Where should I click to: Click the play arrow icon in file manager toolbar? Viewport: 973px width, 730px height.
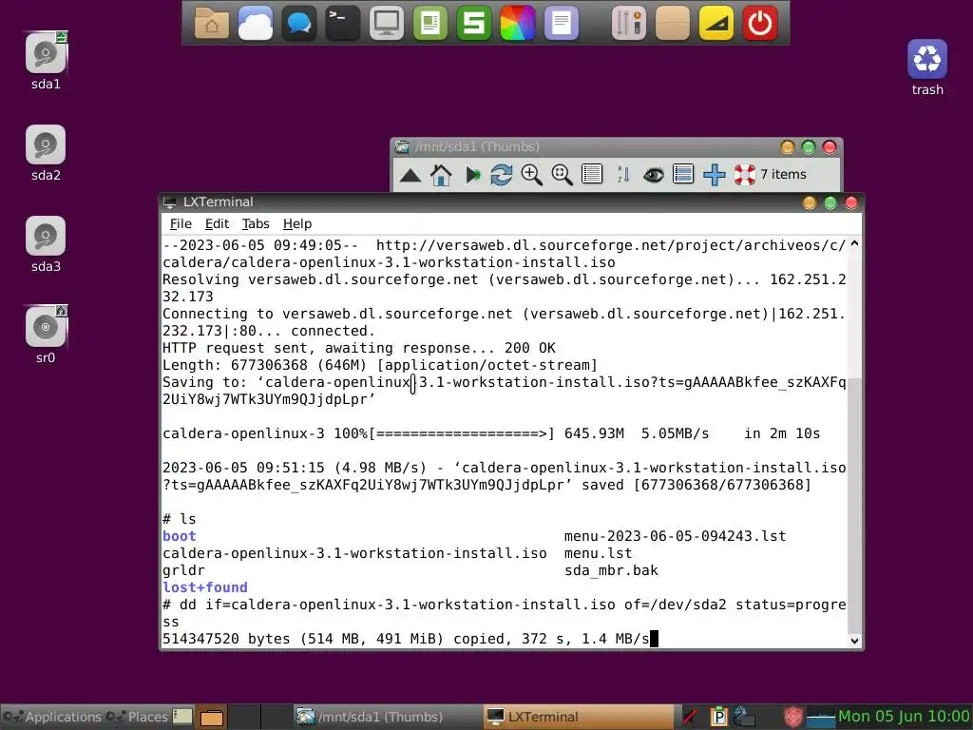(x=473, y=175)
